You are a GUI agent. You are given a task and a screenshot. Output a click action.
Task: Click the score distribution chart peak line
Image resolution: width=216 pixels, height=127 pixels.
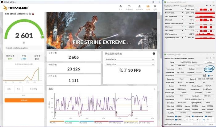click(x=38, y=74)
